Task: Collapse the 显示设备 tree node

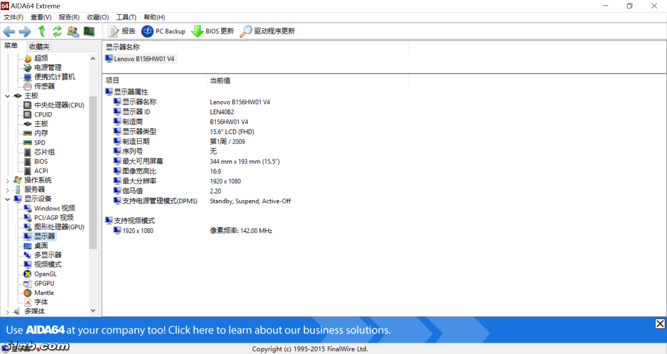Action: (7, 199)
